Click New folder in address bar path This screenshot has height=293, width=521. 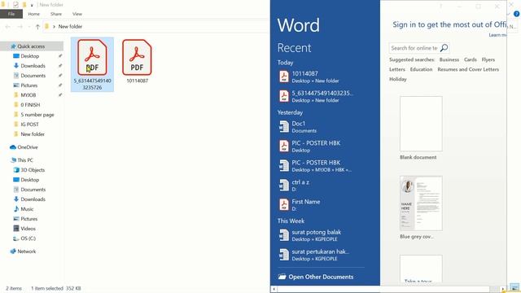(x=70, y=27)
